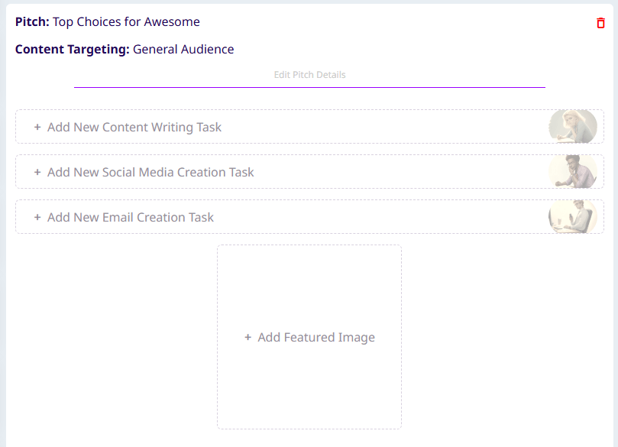Open Edit Pitch Details

309,75
